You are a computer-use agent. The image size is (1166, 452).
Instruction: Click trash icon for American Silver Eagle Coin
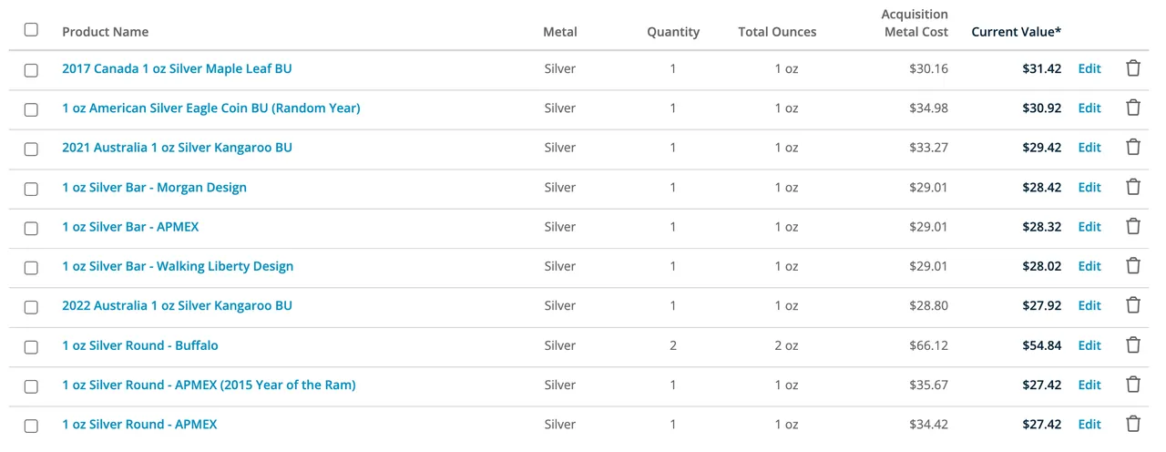click(x=1133, y=108)
